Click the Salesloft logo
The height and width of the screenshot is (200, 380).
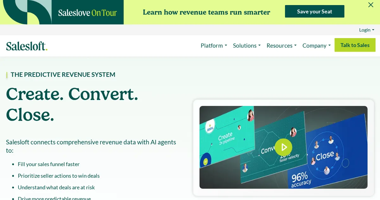[x=27, y=46]
